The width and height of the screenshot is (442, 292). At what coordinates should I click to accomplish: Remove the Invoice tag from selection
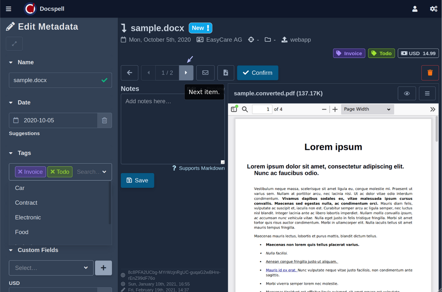click(20, 172)
